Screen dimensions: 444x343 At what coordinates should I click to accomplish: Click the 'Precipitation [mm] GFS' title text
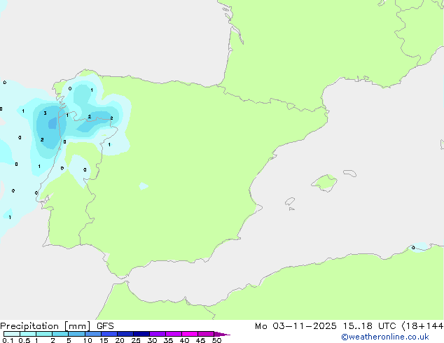57,326
